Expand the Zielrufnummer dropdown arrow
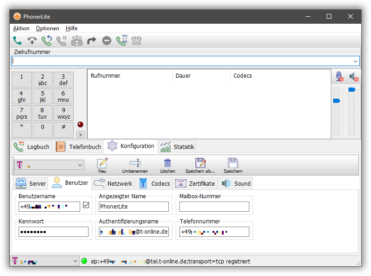Viewport: 371px width, 276px height. (355, 61)
